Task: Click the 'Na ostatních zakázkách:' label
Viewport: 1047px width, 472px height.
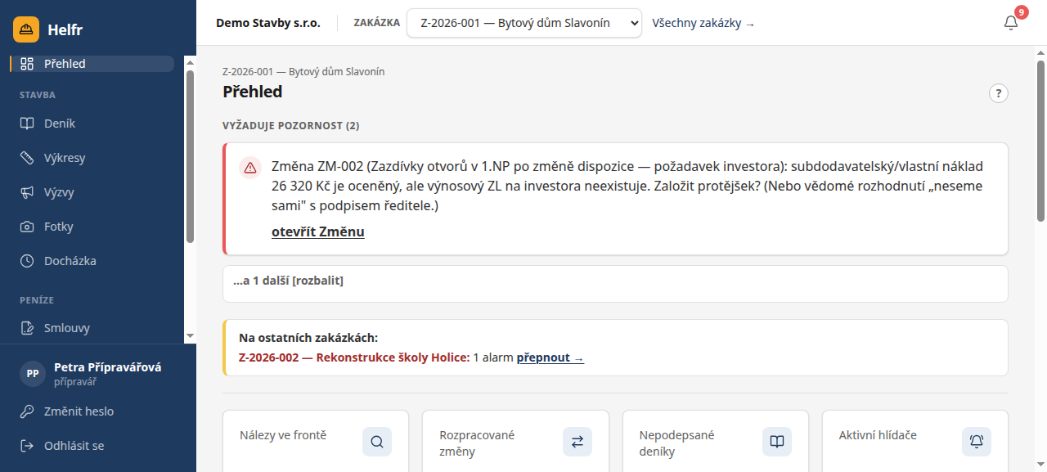Action: (308, 338)
